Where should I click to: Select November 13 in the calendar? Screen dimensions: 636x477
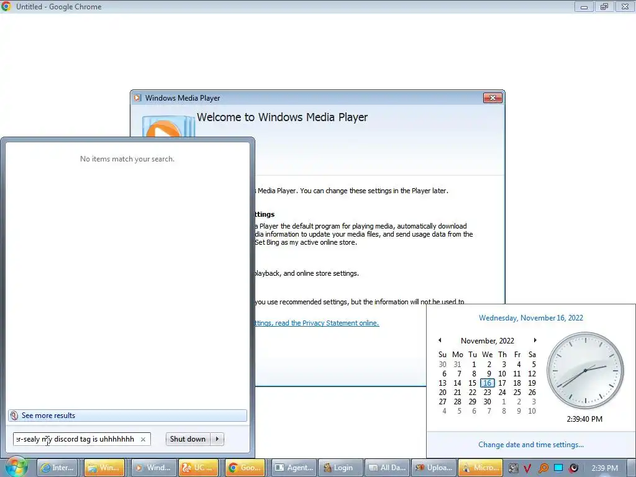[442, 383]
